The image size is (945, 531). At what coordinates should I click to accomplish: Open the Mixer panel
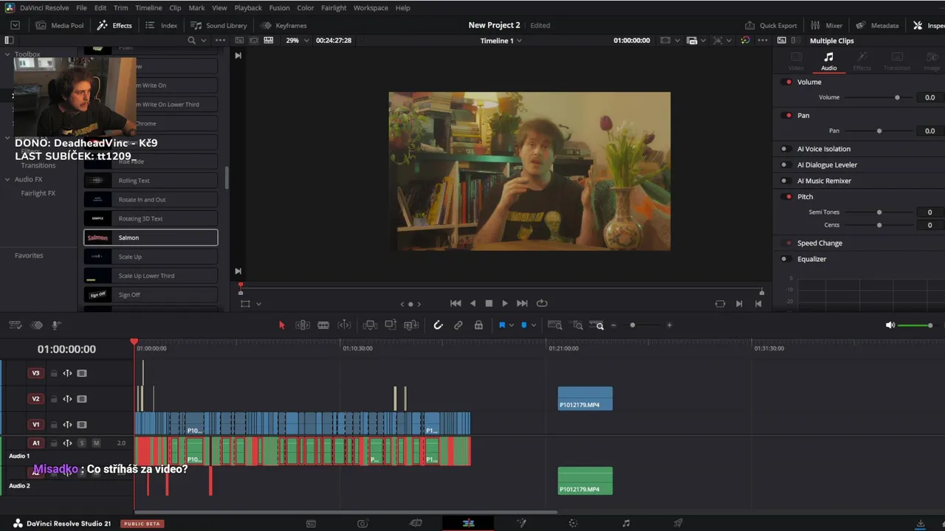826,25
